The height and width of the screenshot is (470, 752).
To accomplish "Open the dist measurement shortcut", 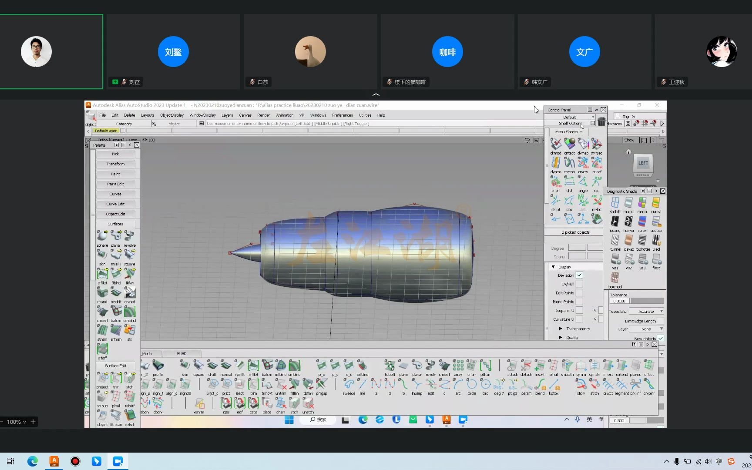I will point(569,182).
